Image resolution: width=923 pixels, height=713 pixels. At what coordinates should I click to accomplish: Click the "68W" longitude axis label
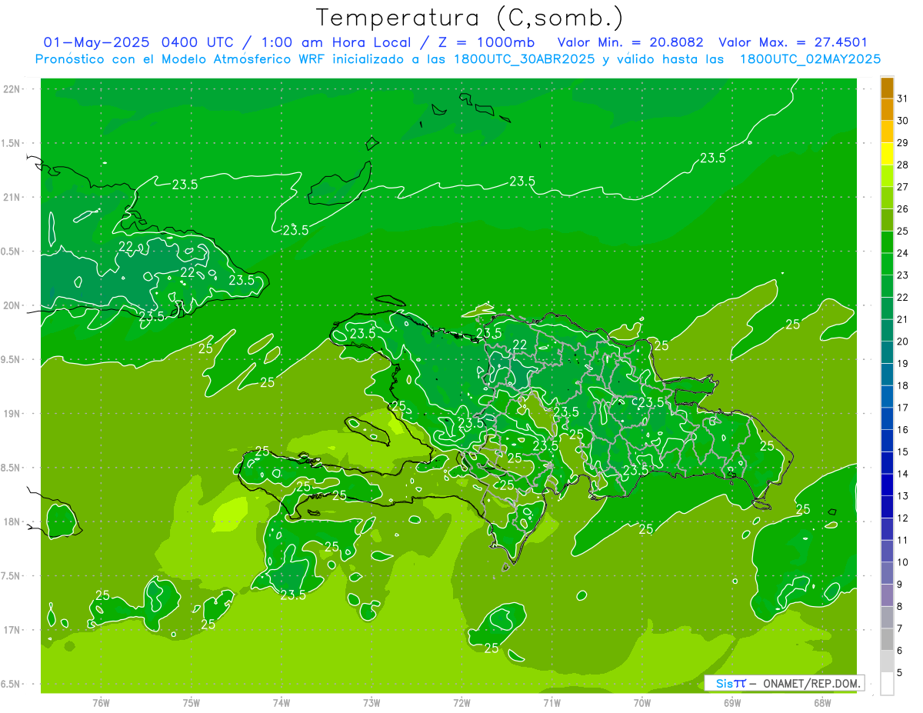(x=822, y=702)
